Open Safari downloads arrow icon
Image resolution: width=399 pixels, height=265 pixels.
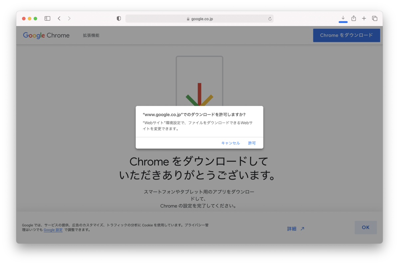(x=343, y=18)
